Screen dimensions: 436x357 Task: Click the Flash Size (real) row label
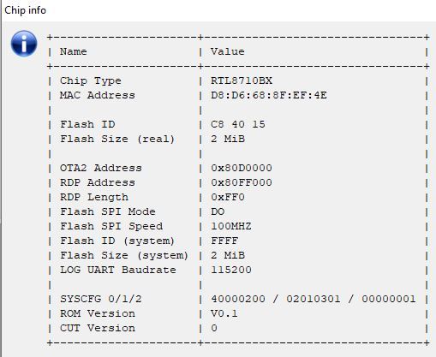pos(117,139)
